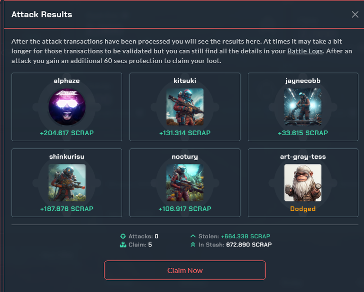The width and height of the screenshot is (364, 292).
Task: Click the Stolen up-arrow icon
Action: click(x=193, y=236)
